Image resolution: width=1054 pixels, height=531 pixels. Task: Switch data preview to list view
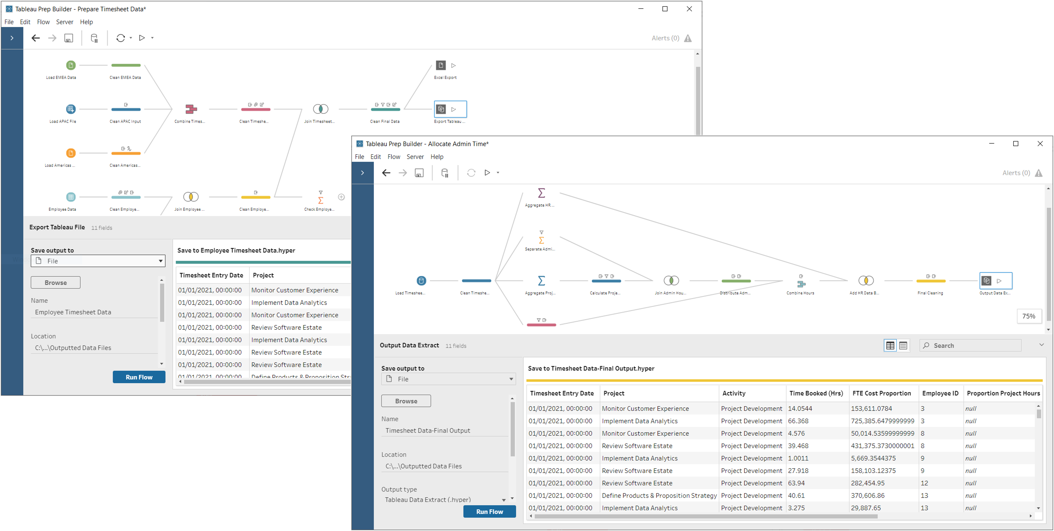pos(903,345)
